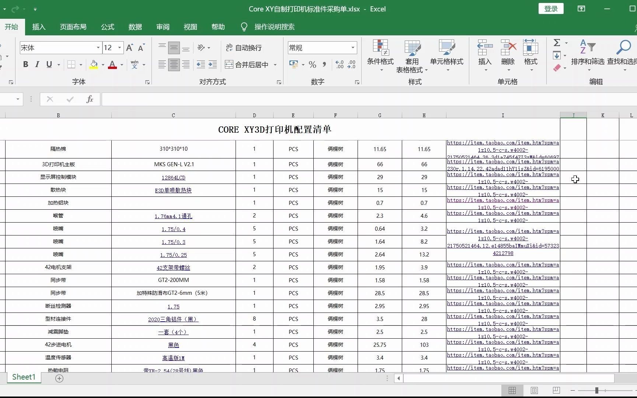Open Fill down button

pyautogui.click(x=557, y=56)
